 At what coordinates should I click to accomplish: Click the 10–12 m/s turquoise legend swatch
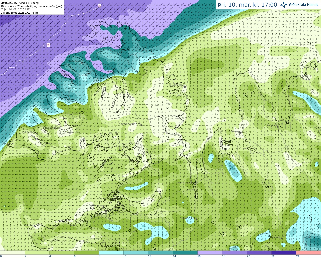(x=136, y=253)
